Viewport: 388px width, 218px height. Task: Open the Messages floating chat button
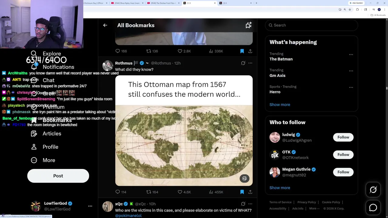click(x=373, y=208)
